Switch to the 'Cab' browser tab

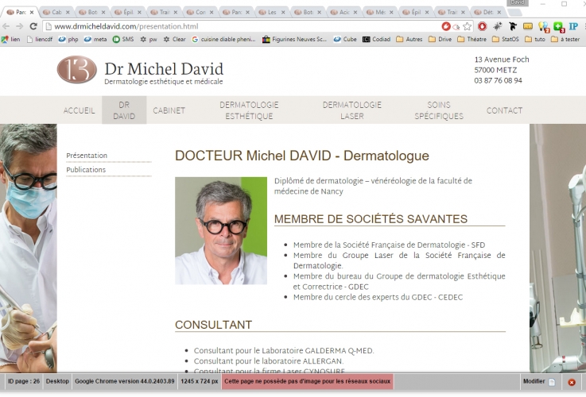coord(56,13)
